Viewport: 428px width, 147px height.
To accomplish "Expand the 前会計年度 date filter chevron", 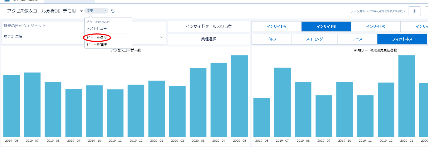I will point(162,37).
